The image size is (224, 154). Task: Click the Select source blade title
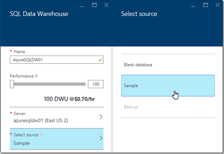coord(139,14)
